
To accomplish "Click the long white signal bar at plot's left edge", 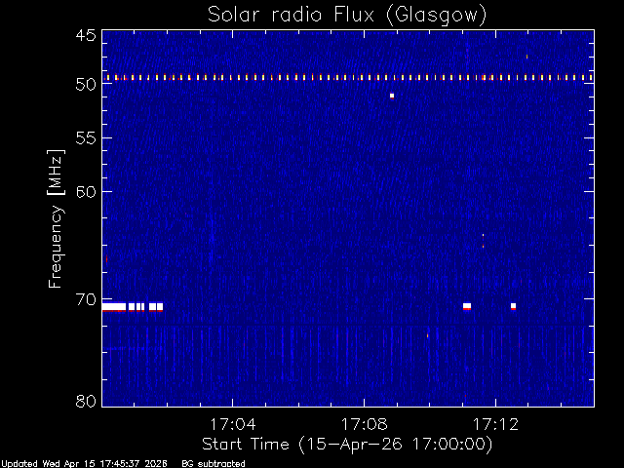I will 114,307.
